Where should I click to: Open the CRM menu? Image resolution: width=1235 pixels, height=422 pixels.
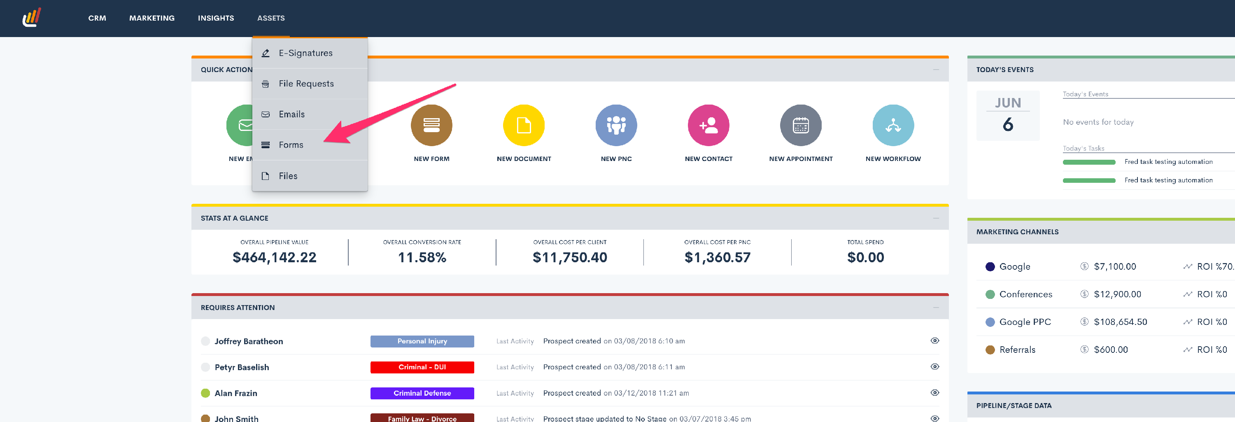pyautogui.click(x=97, y=18)
